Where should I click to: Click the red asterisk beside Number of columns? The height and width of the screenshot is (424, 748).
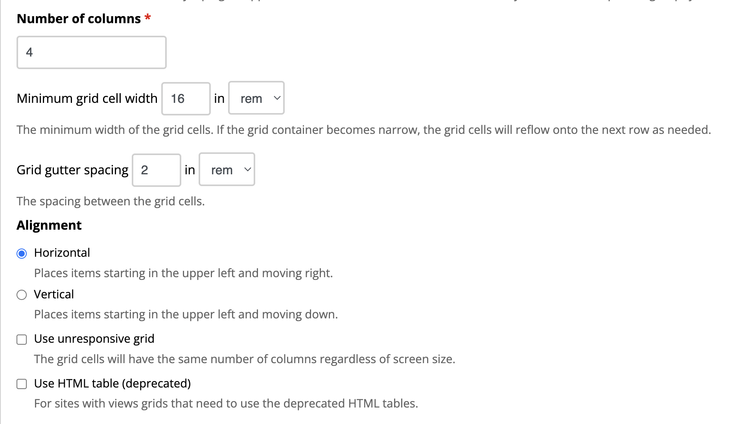tap(147, 18)
